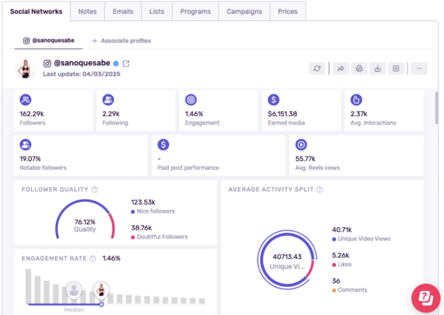Screen dimensions: 444x315
Task: Click the share profile arrow icon
Action: pos(339,68)
